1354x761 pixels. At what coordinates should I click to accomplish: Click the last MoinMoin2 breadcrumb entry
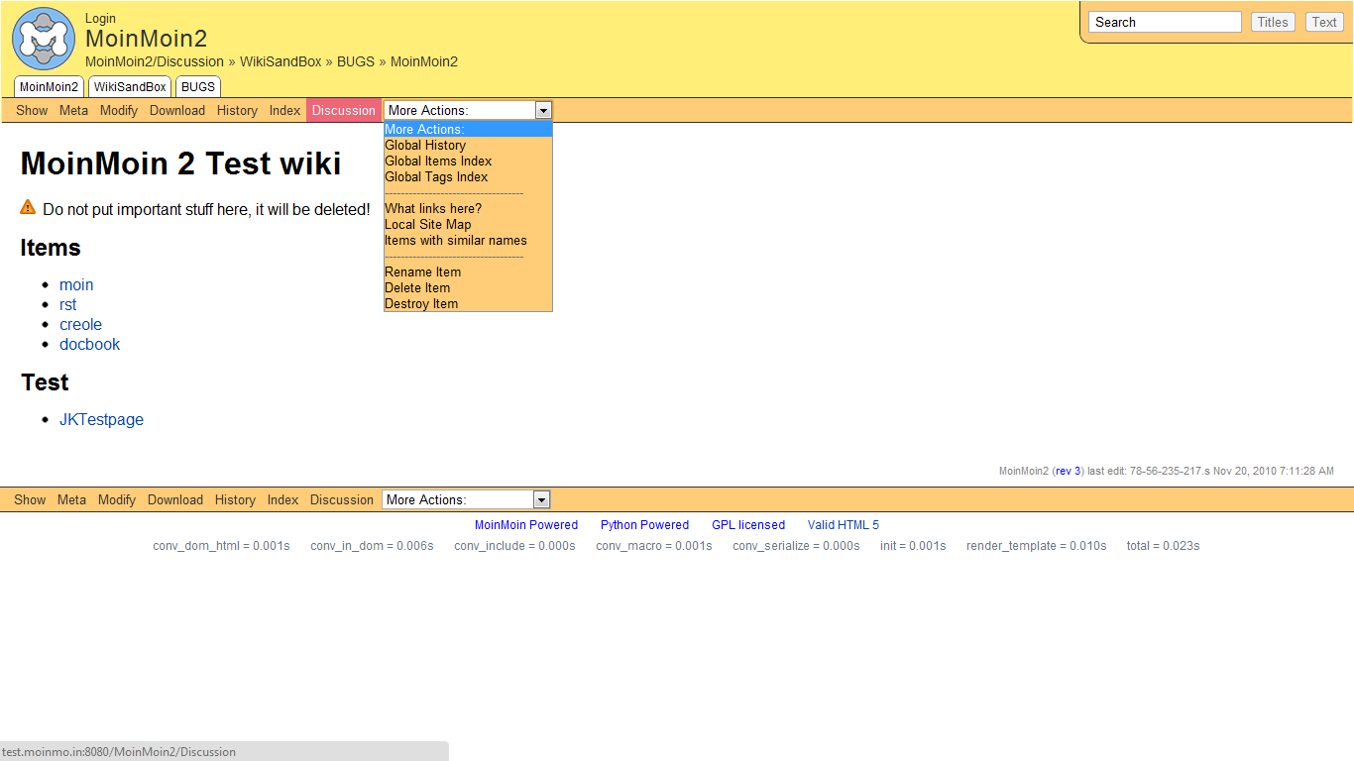(x=424, y=61)
